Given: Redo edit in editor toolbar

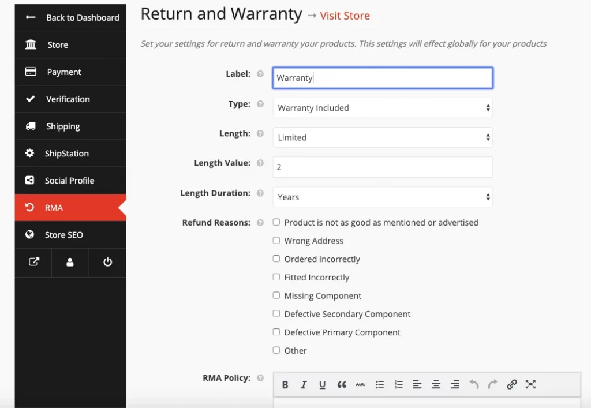Looking at the screenshot, I should click(x=493, y=385).
